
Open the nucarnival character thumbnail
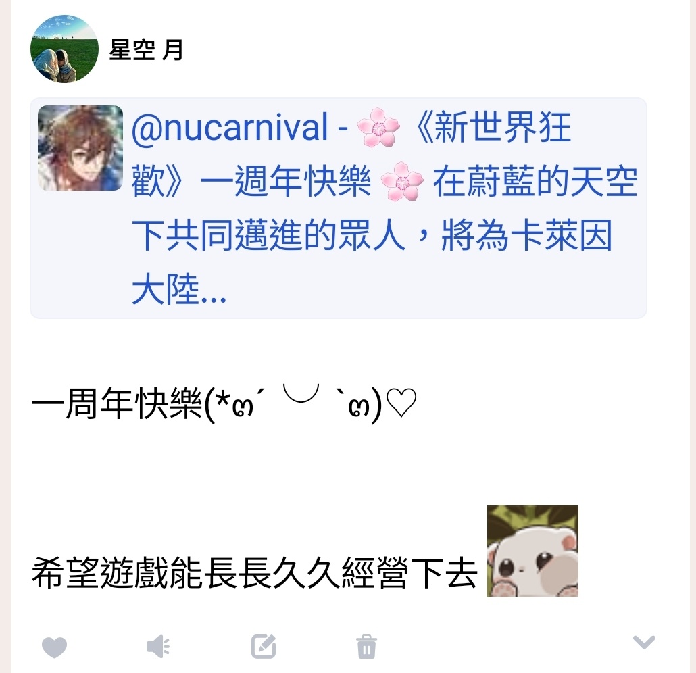[80, 148]
